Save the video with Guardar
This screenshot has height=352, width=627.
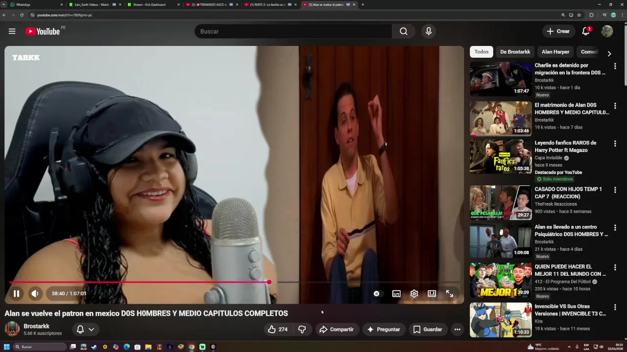[x=428, y=330]
